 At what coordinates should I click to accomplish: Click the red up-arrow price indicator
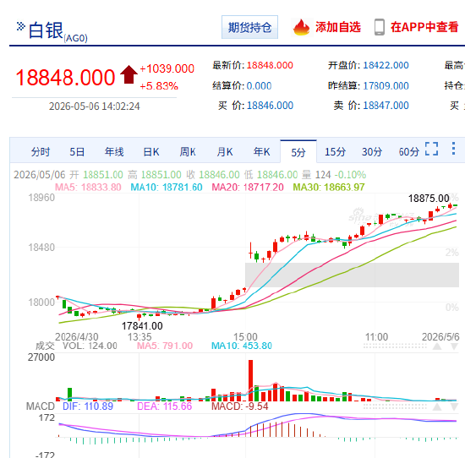tap(129, 74)
